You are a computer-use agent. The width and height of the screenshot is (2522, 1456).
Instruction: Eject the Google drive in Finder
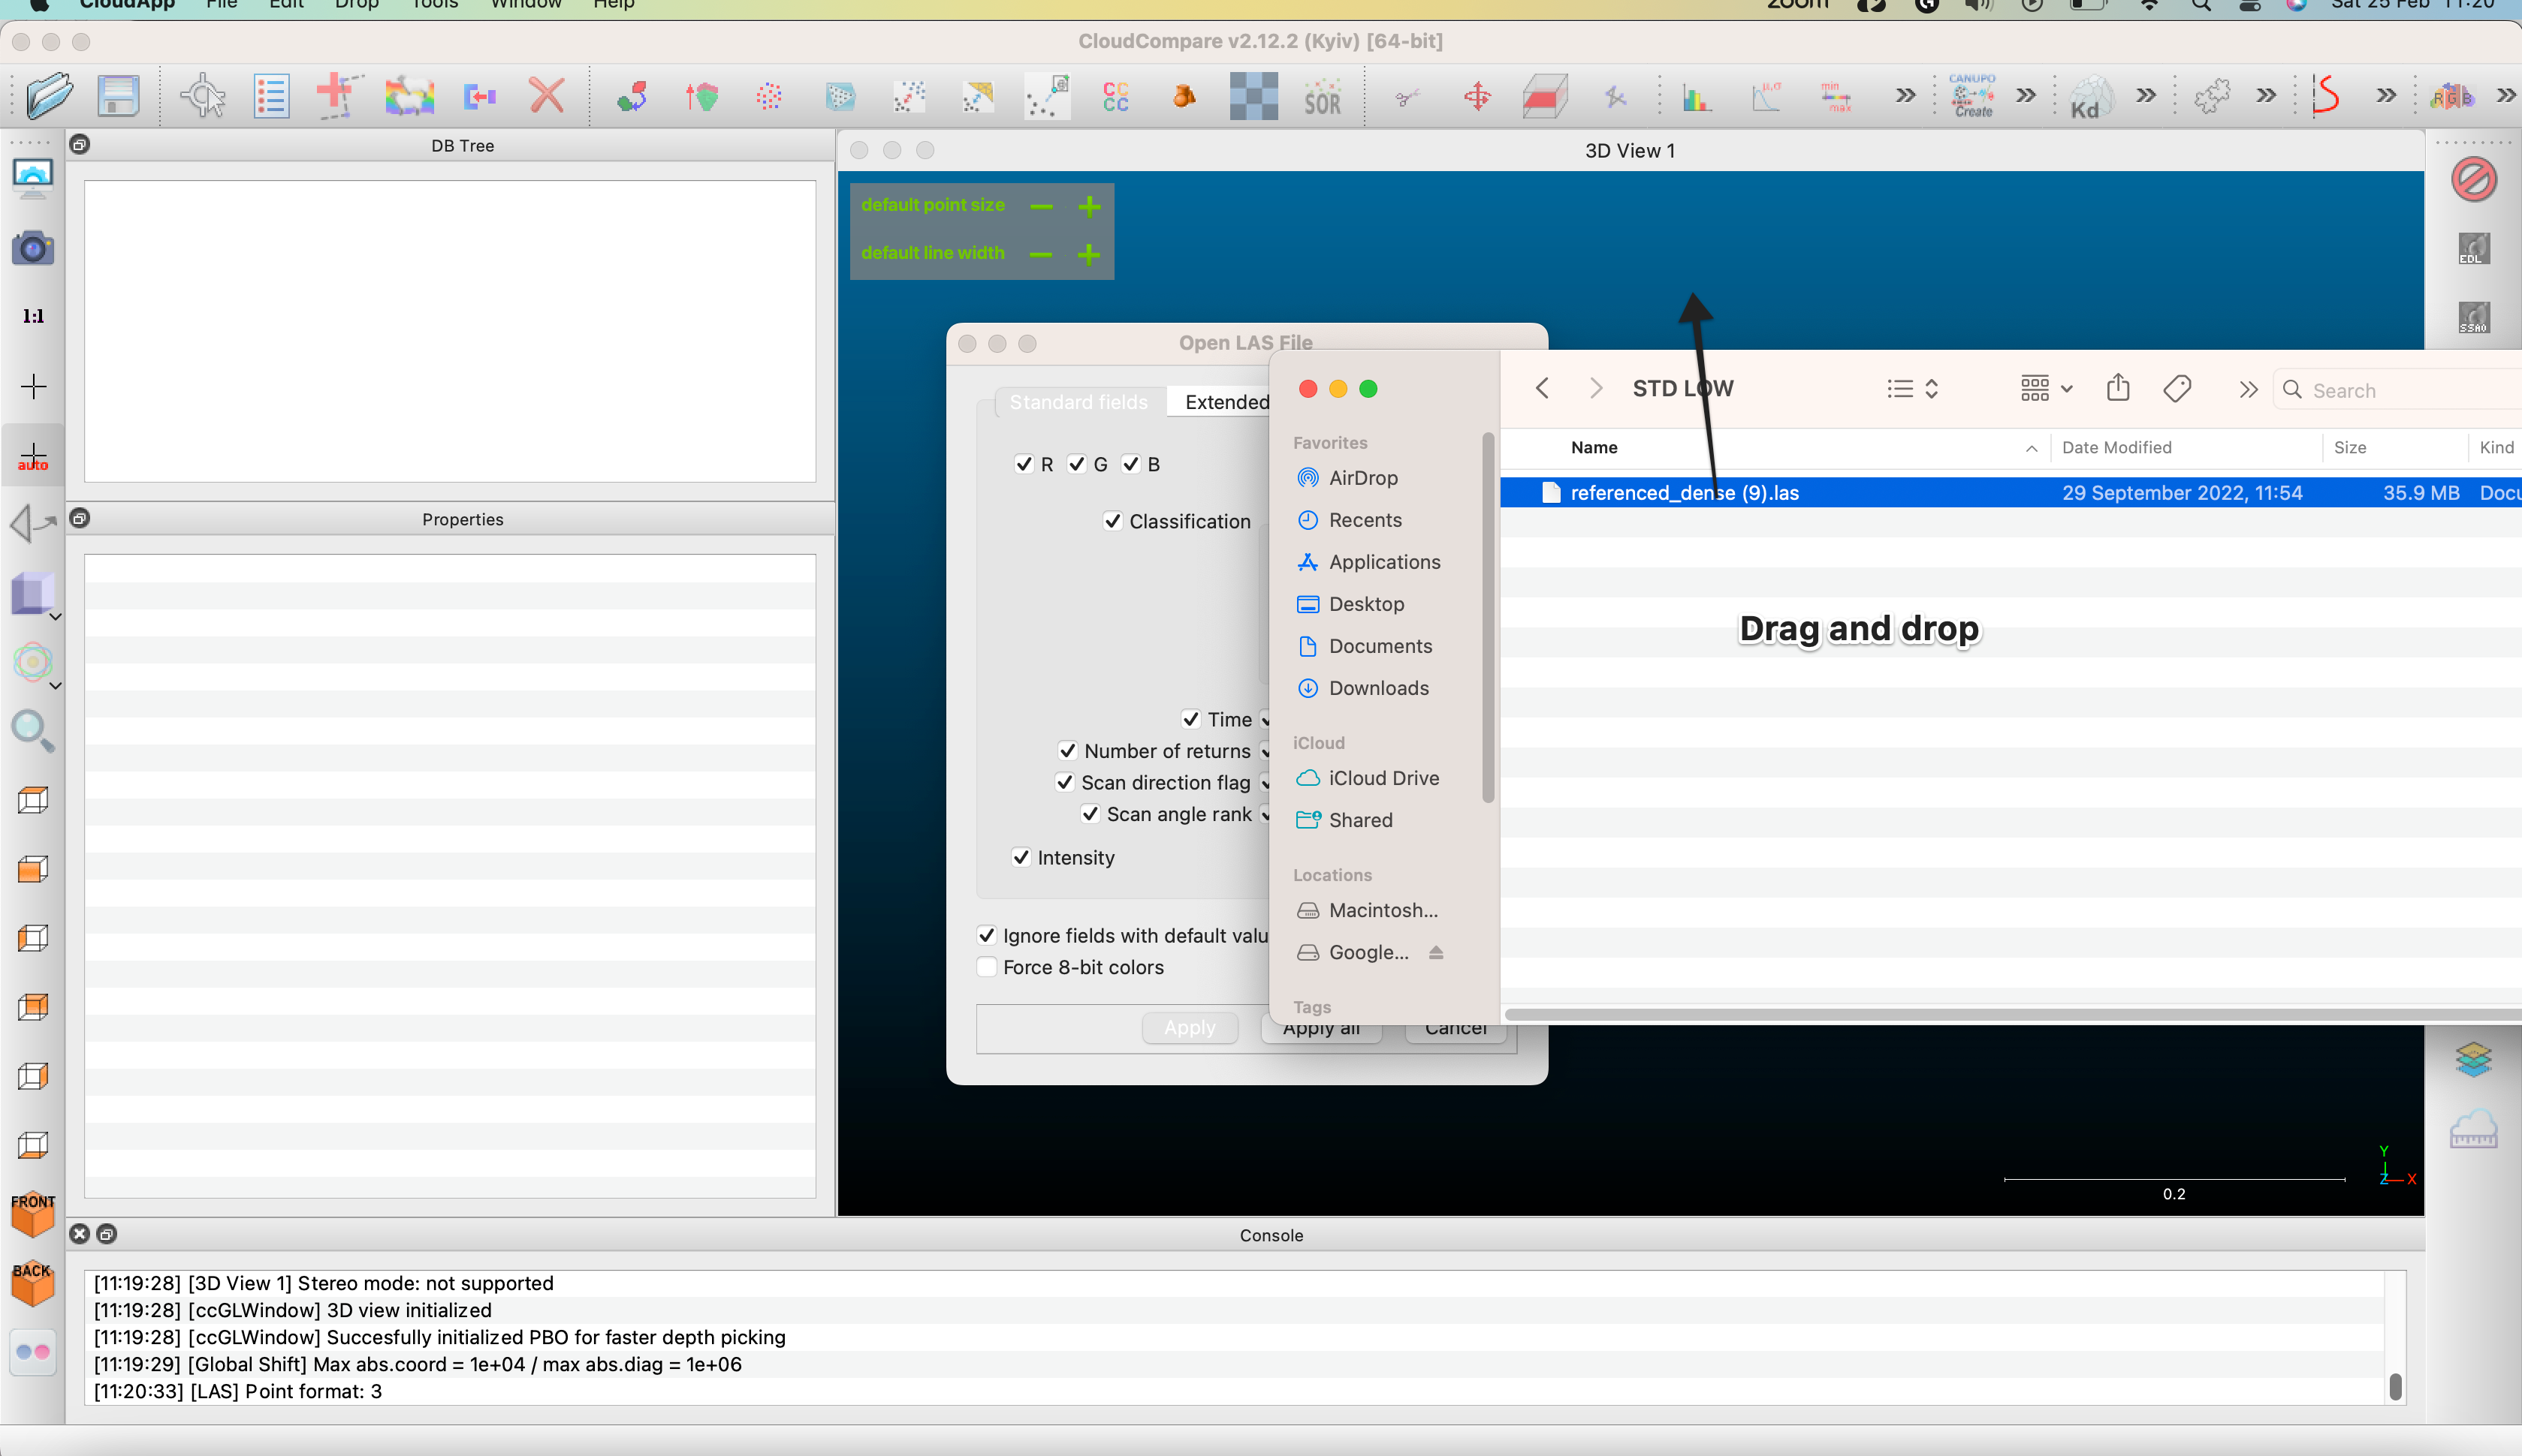[x=1435, y=952]
